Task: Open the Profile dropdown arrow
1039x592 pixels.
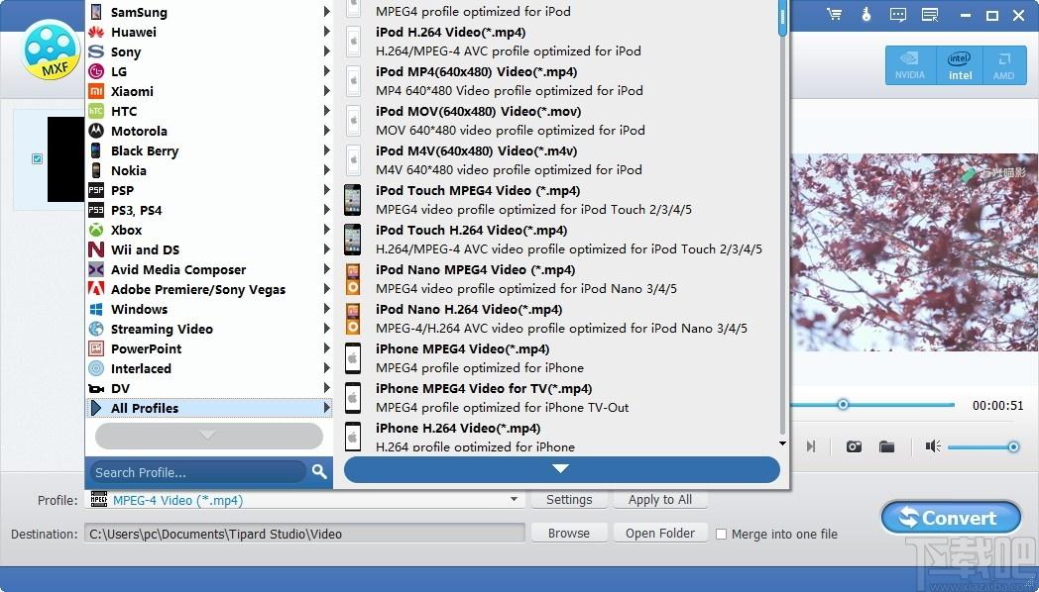Action: 514,499
